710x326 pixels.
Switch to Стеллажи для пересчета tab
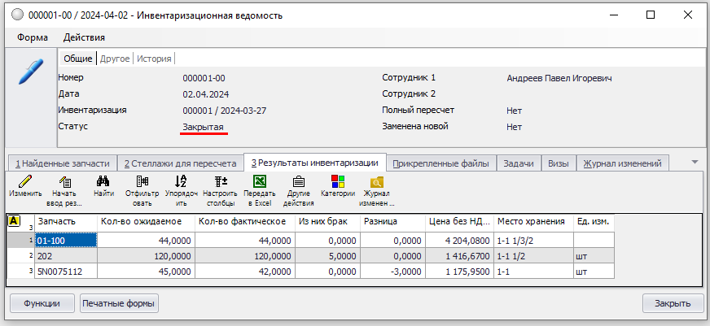click(180, 163)
